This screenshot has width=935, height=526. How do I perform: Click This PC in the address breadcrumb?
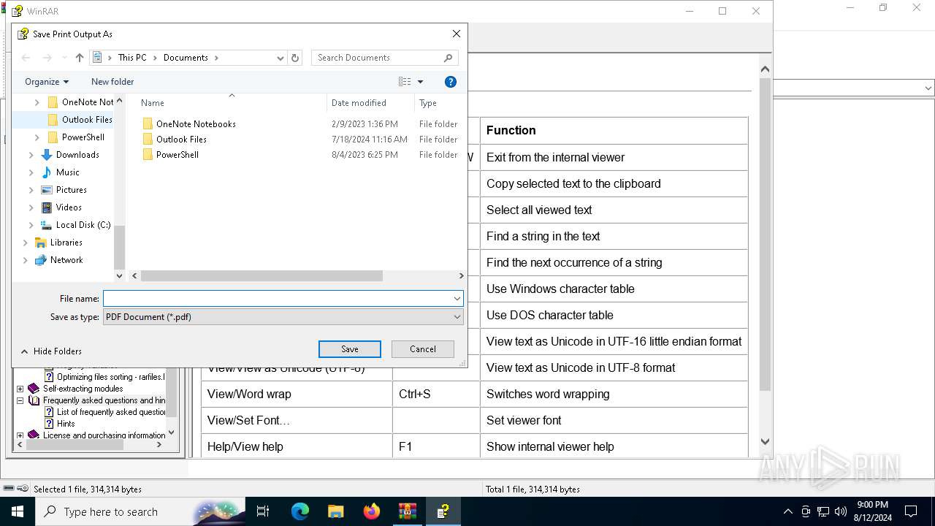coord(132,58)
